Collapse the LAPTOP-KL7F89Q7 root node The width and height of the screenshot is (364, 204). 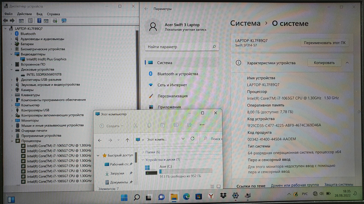[x=5, y=29]
